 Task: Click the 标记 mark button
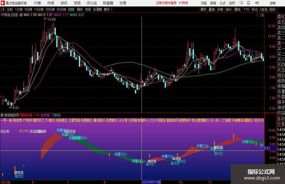pyautogui.click(x=255, y=9)
